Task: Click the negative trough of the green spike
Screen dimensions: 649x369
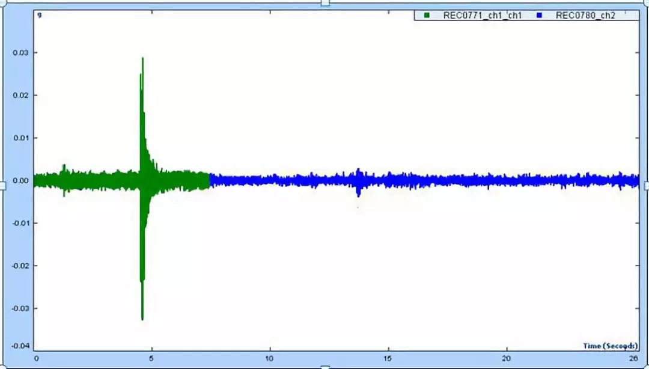Action: 142,318
